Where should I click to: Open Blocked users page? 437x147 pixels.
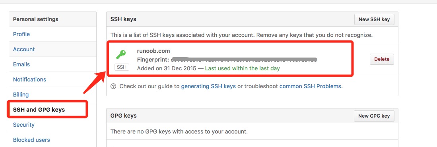point(31,140)
